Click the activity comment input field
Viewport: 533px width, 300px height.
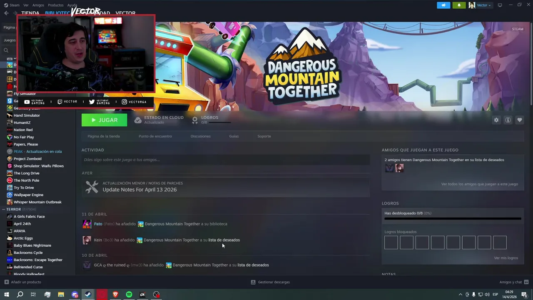tap(226, 160)
